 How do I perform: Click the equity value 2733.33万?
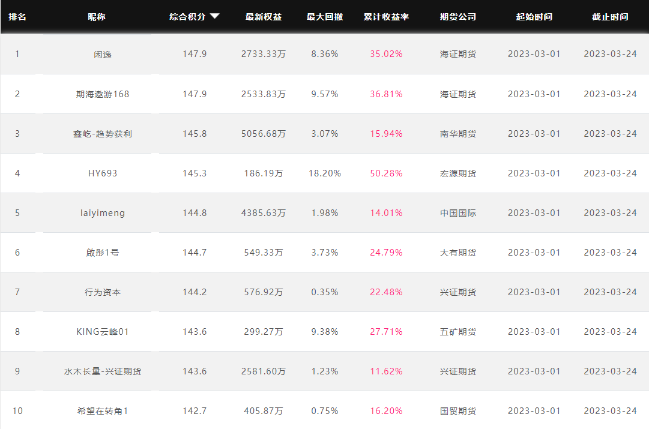263,54
